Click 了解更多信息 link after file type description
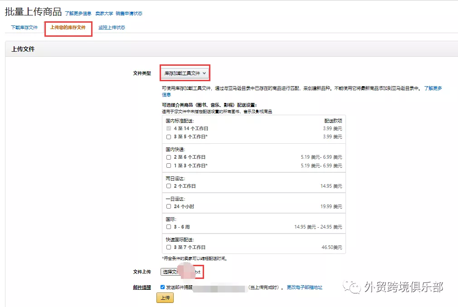Viewport: 458px width, 307px height. coord(433,88)
